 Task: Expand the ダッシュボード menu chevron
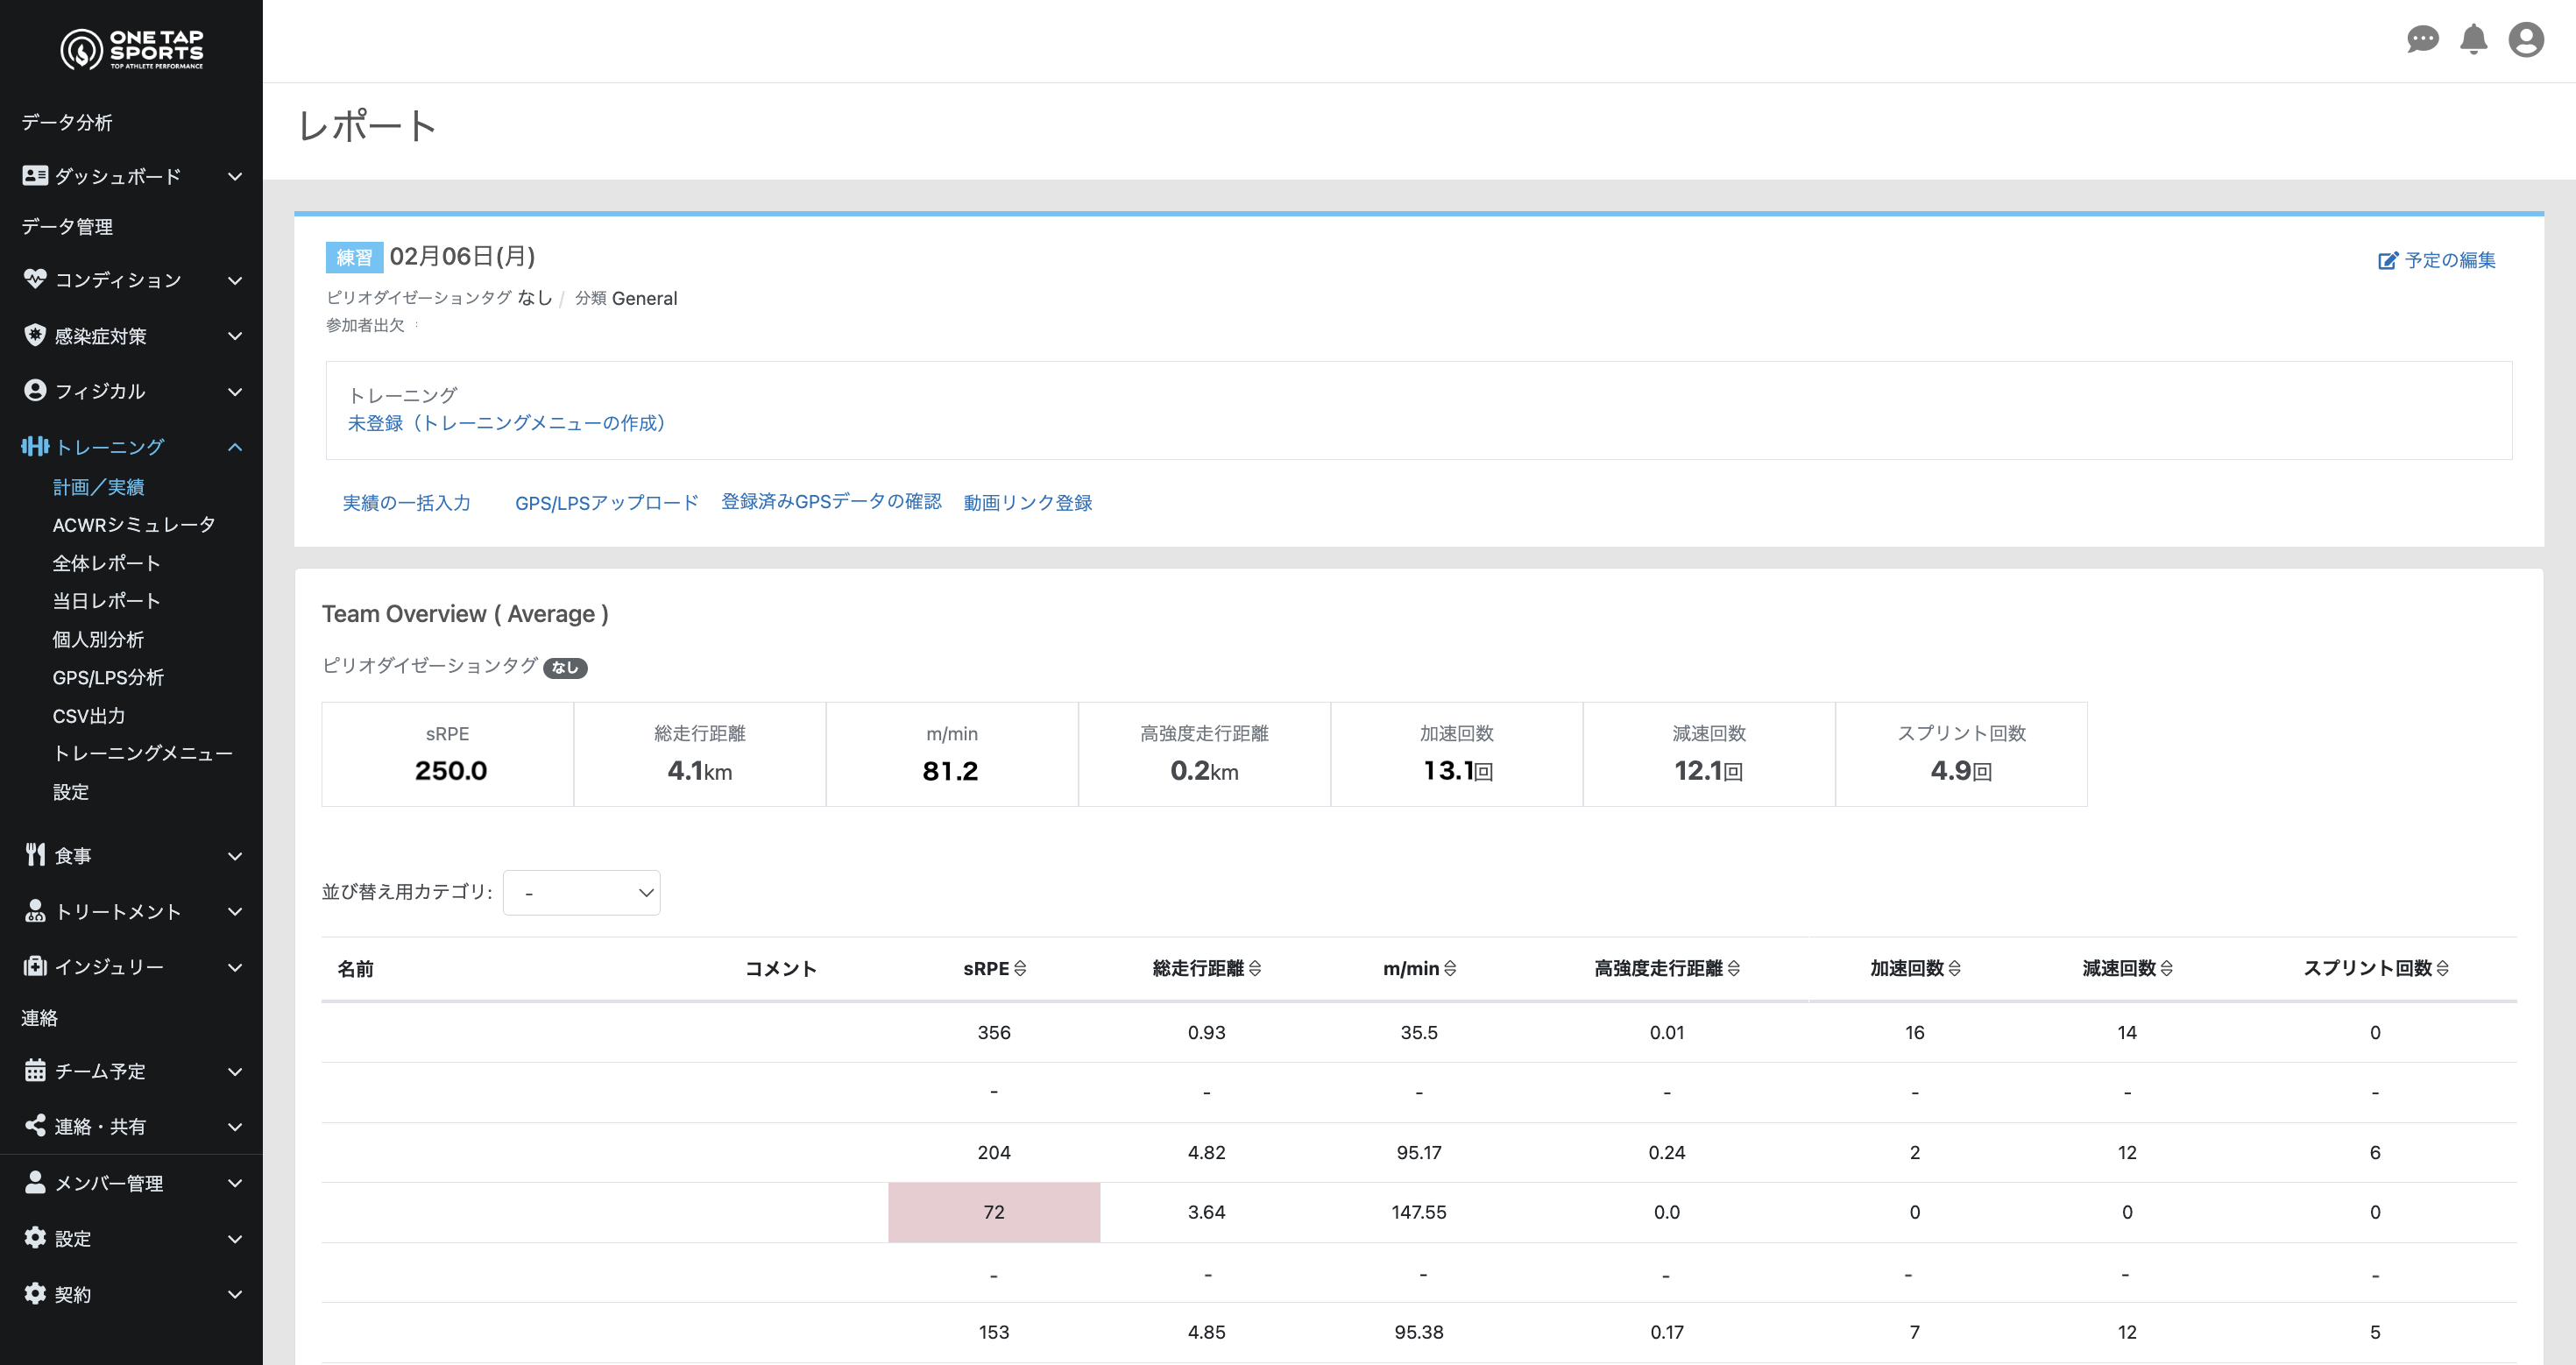(x=235, y=177)
